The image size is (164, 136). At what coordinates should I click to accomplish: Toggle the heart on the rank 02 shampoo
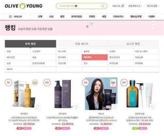click(76, 107)
